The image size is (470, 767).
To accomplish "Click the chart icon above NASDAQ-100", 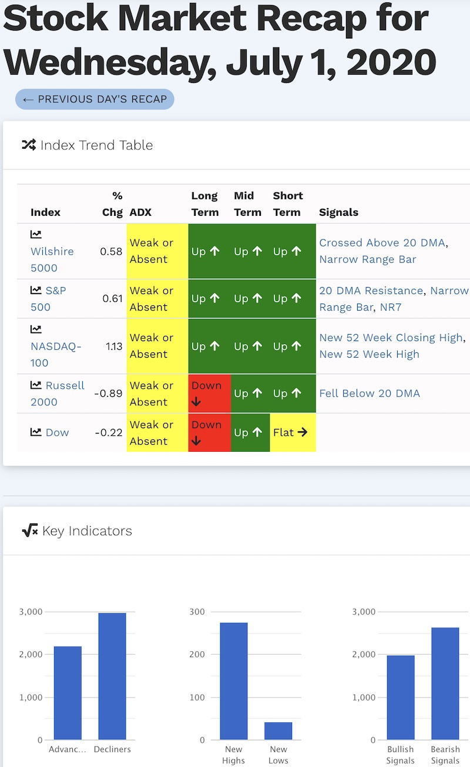I will coord(36,329).
